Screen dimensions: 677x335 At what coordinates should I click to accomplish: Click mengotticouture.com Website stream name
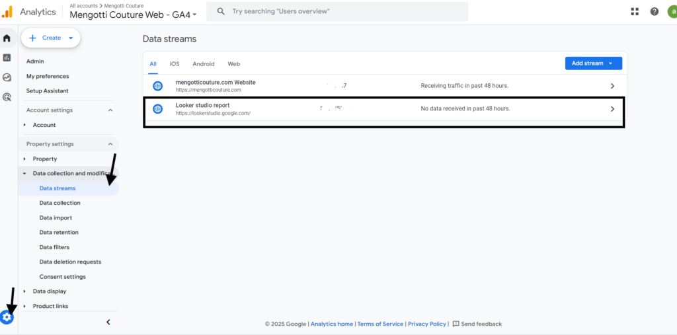tap(216, 83)
